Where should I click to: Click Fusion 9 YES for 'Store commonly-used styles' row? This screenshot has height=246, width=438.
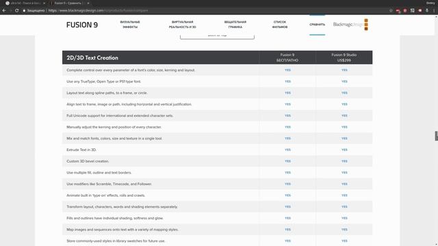287,241
